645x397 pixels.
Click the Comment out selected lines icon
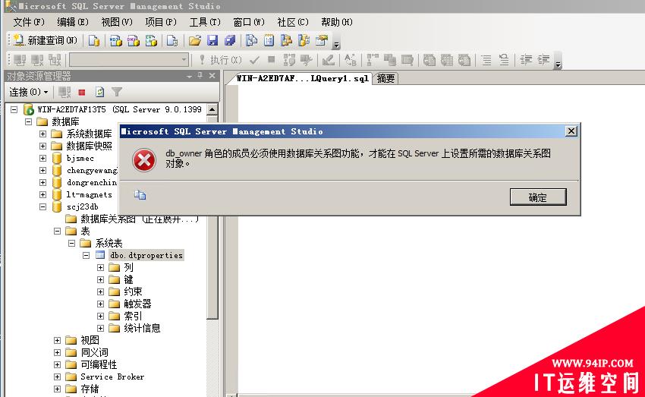point(486,60)
